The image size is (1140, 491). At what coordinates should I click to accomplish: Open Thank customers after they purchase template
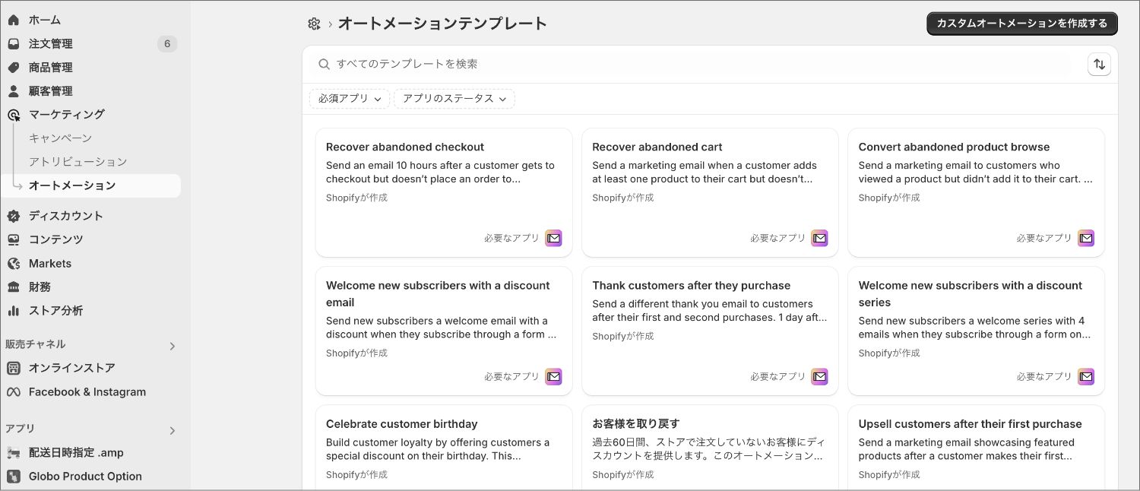point(710,331)
